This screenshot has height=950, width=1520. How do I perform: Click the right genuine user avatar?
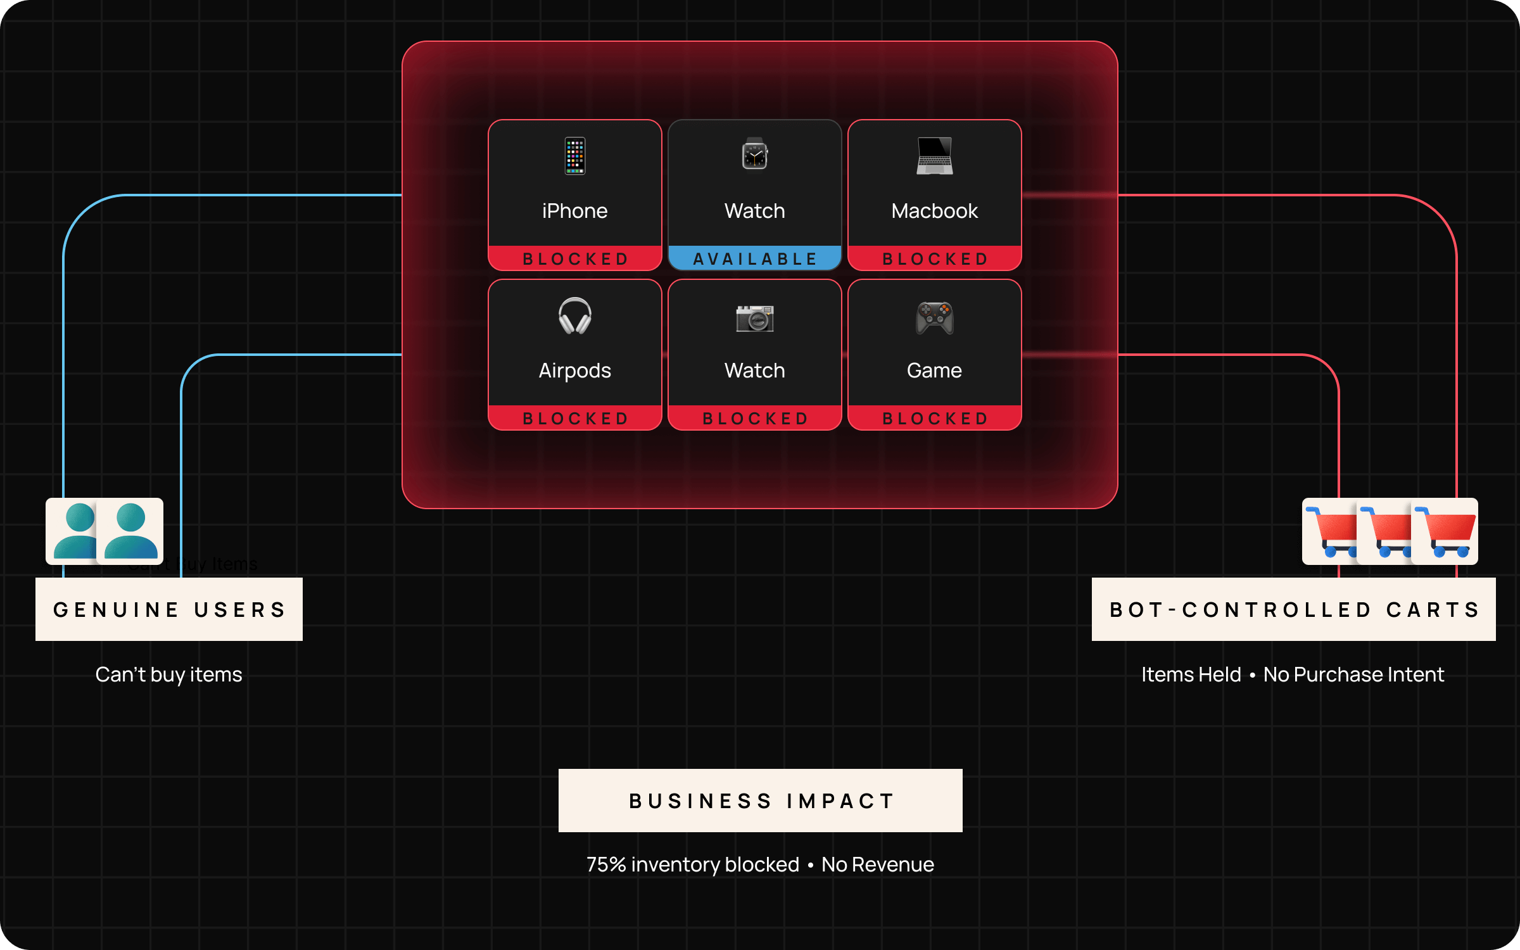pos(130,531)
